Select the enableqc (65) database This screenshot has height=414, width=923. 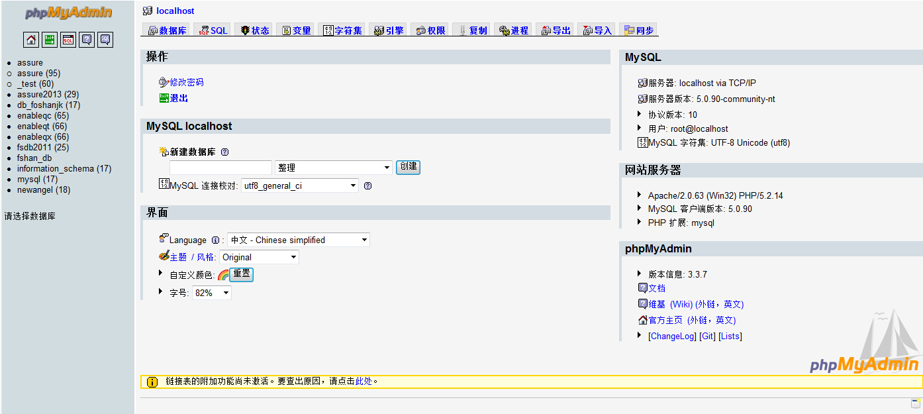click(43, 116)
